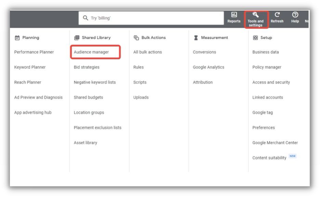Go to Uploads
This screenshot has width=320, height=198.
pyautogui.click(x=141, y=97)
